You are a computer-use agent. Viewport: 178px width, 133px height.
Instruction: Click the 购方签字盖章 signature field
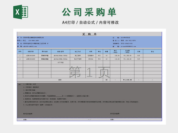tap(28, 114)
